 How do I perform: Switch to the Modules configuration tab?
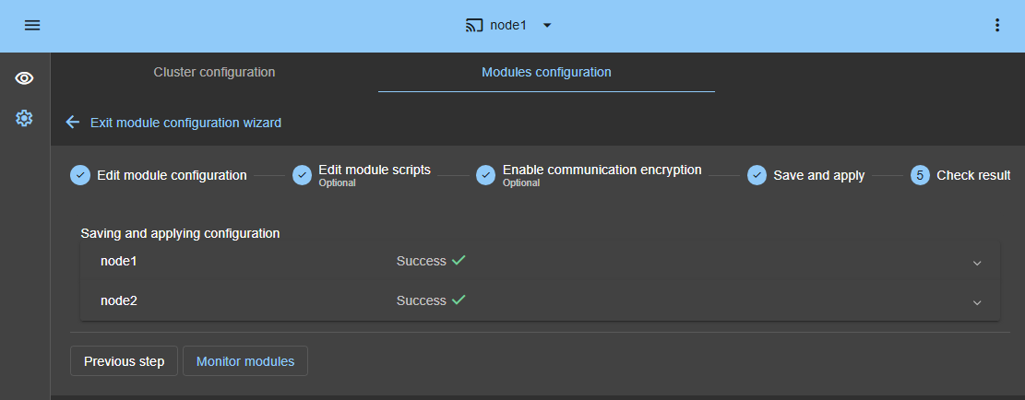tap(546, 72)
